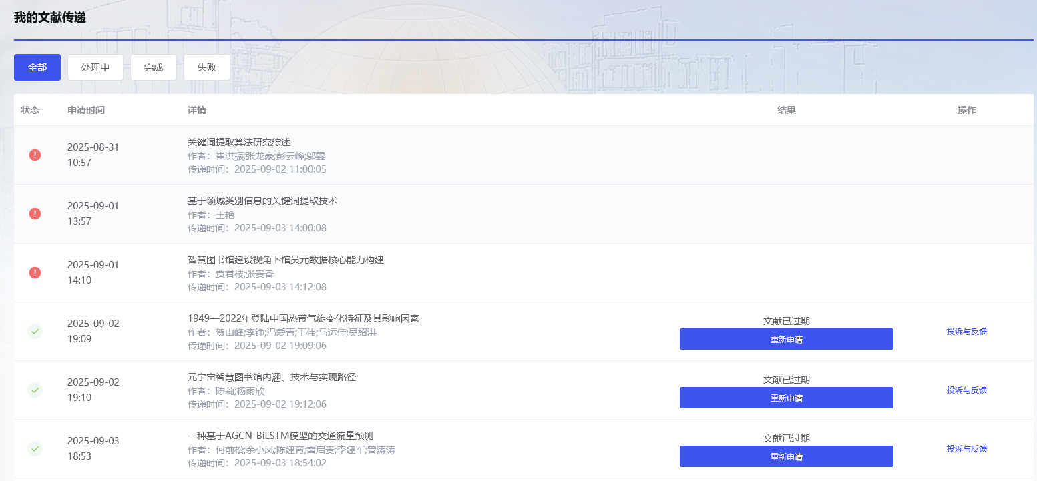This screenshot has height=481, width=1037.
Task: Click the red error icon of 关键词提取算法研究综述 row
Action: click(35, 155)
